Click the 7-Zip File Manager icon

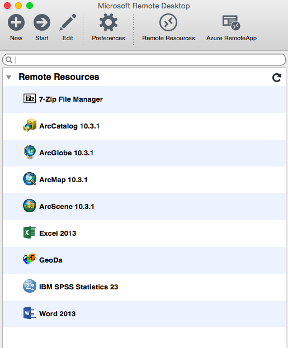[x=30, y=98]
